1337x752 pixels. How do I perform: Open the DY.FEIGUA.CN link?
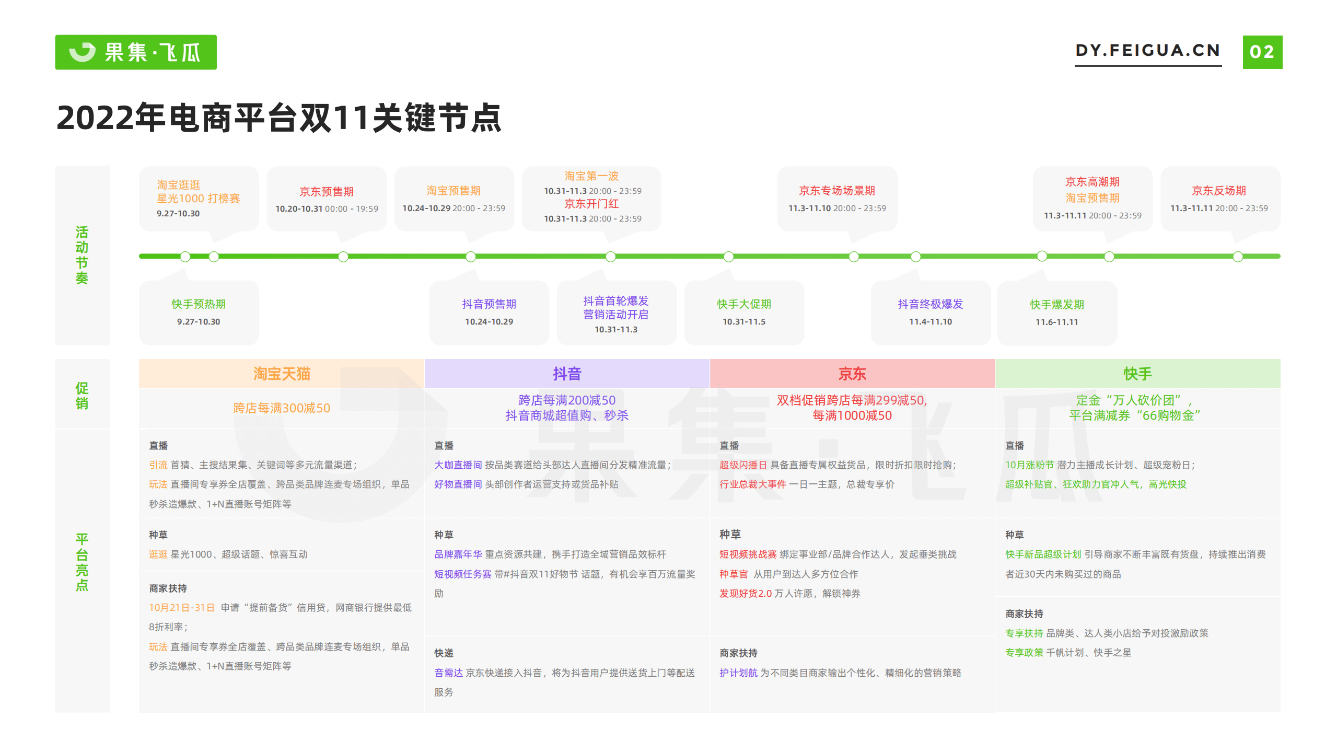[1147, 50]
